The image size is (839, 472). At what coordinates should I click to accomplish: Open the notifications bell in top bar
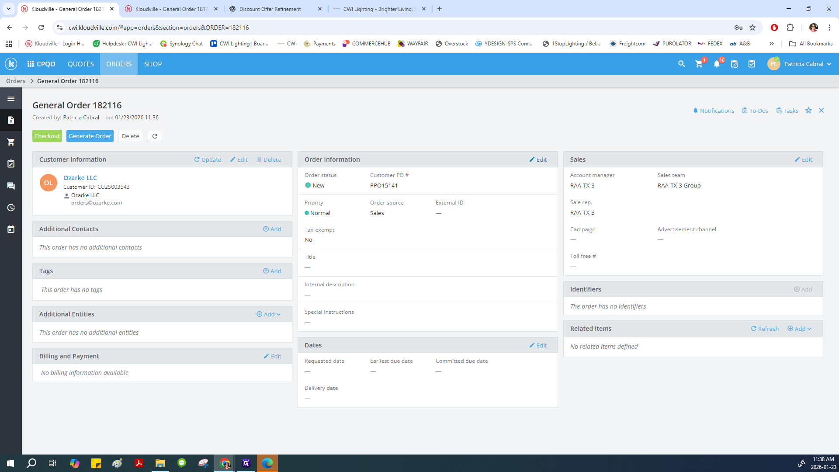click(716, 64)
